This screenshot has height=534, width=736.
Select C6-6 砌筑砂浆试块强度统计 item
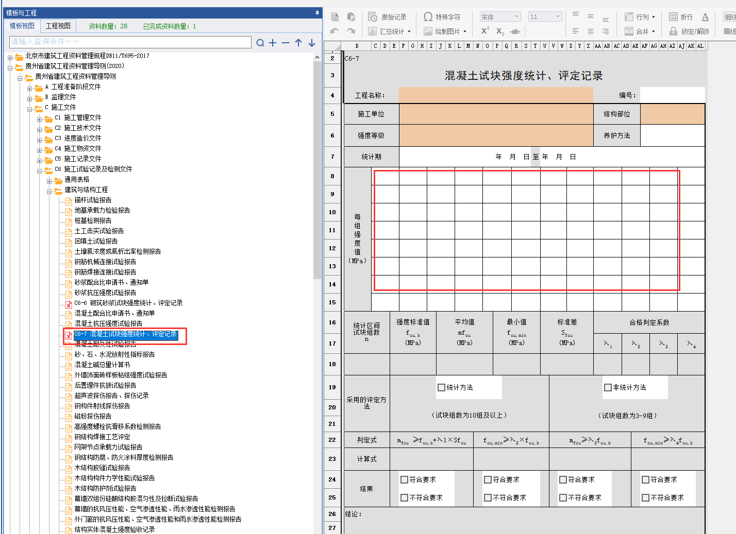128,303
